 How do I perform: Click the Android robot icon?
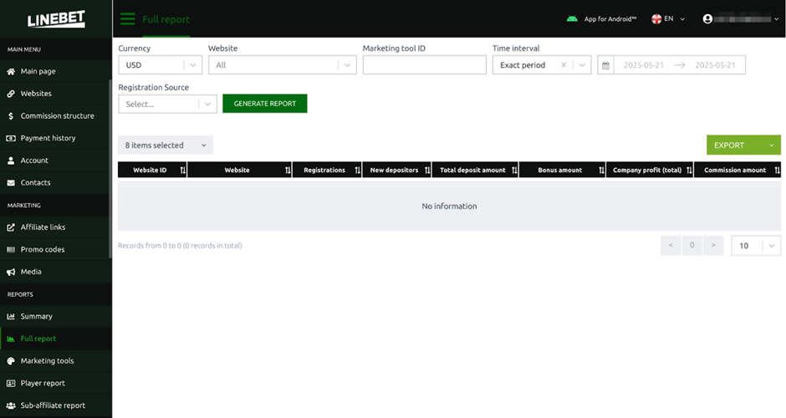(572, 19)
